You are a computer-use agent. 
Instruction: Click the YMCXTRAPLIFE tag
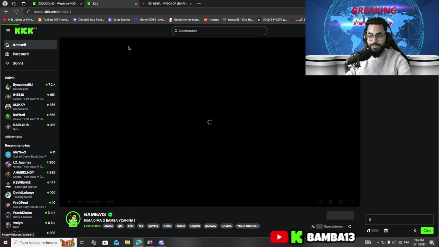248,226
